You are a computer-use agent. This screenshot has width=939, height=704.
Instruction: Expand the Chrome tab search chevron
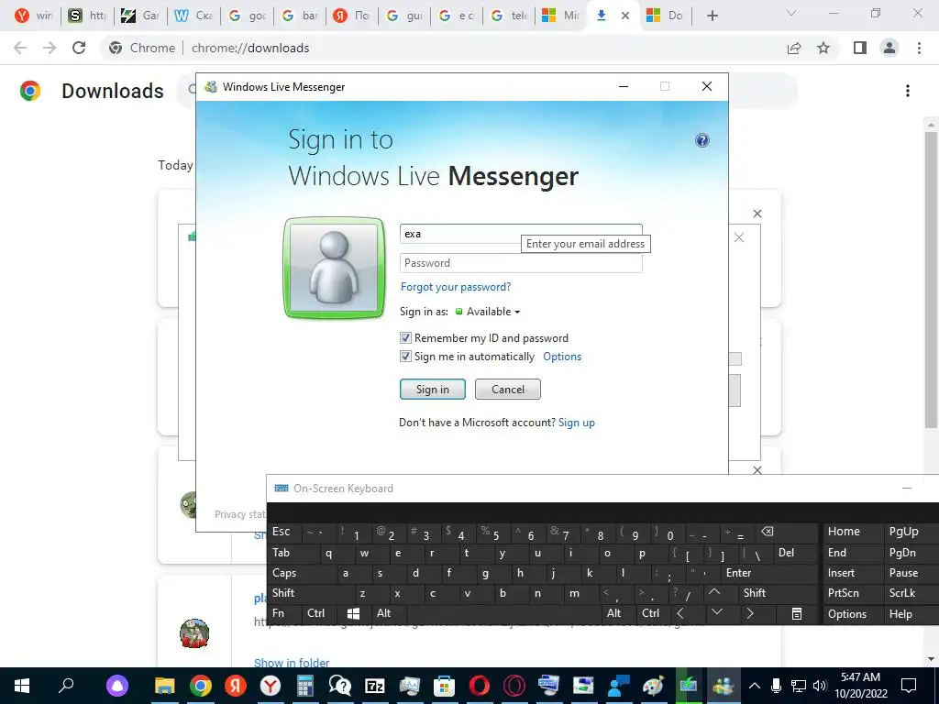tap(791, 13)
